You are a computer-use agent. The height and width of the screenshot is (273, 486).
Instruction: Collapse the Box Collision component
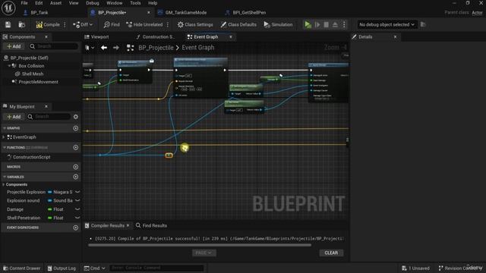click(x=9, y=66)
